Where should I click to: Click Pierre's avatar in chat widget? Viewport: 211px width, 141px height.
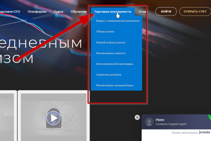149,122
